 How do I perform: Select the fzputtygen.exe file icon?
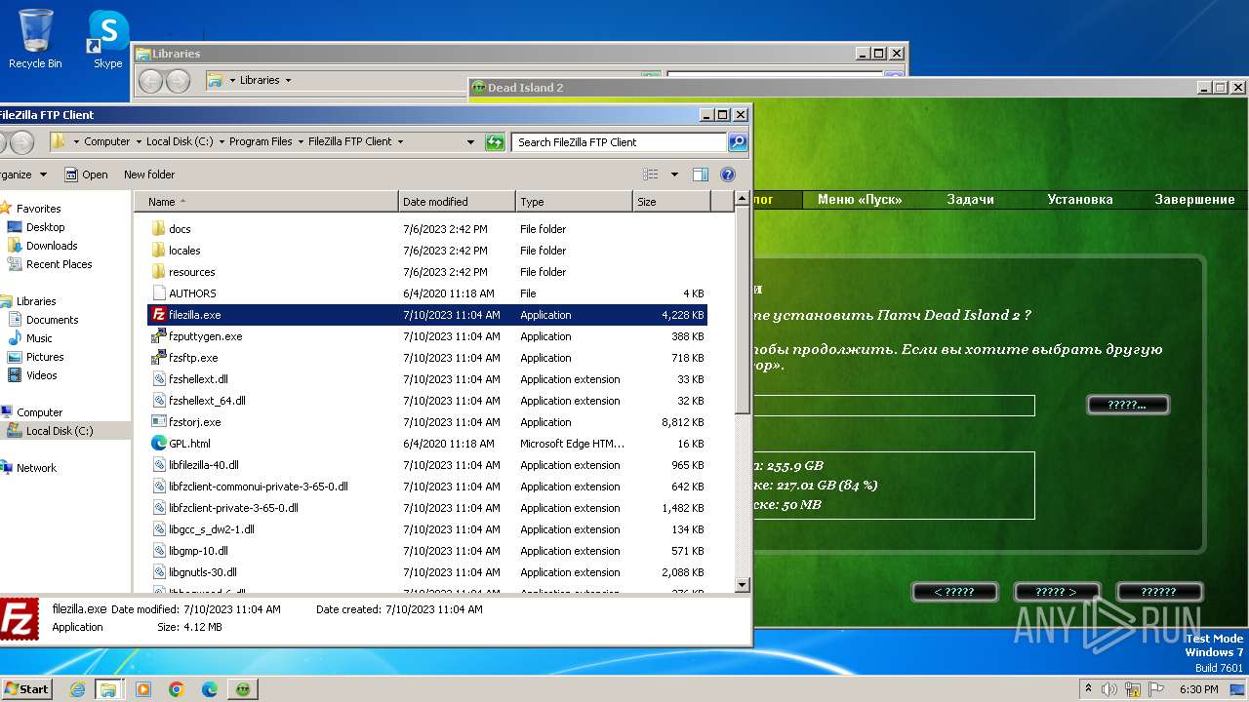pyautogui.click(x=159, y=336)
